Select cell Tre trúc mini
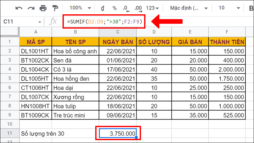 (75, 115)
